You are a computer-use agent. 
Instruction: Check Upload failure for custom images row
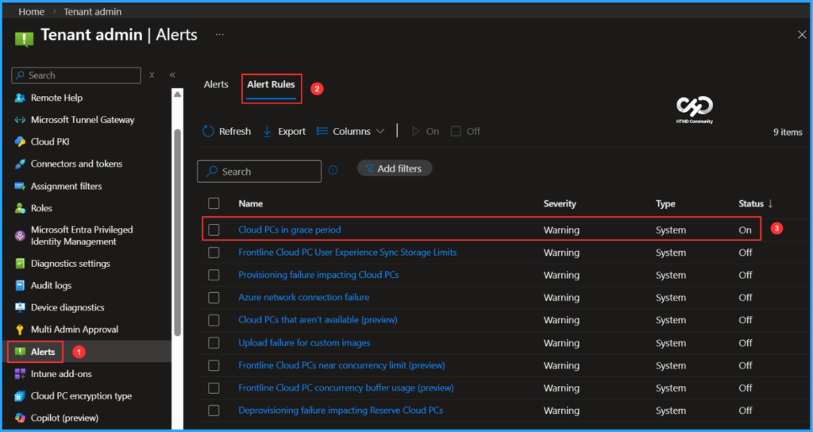[214, 343]
